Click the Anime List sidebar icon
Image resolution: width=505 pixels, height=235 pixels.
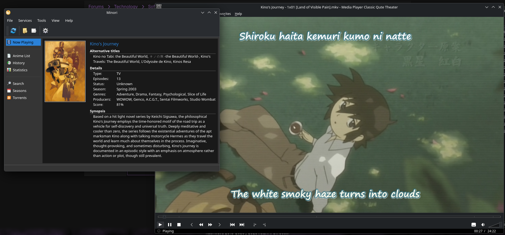[9, 56]
